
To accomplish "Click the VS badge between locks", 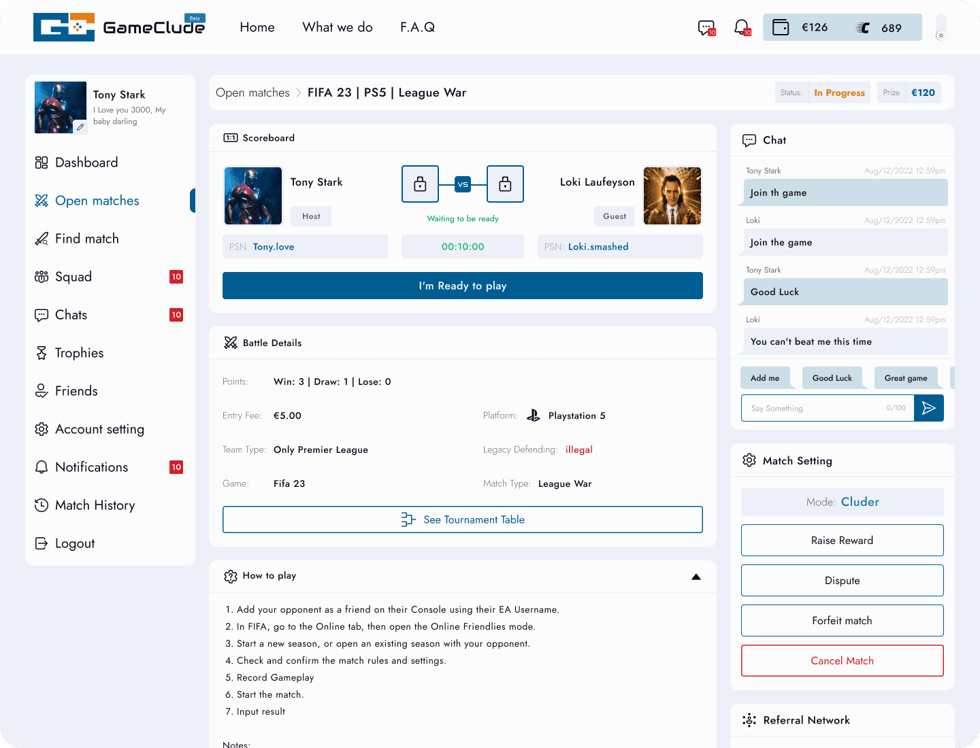I will (x=463, y=184).
